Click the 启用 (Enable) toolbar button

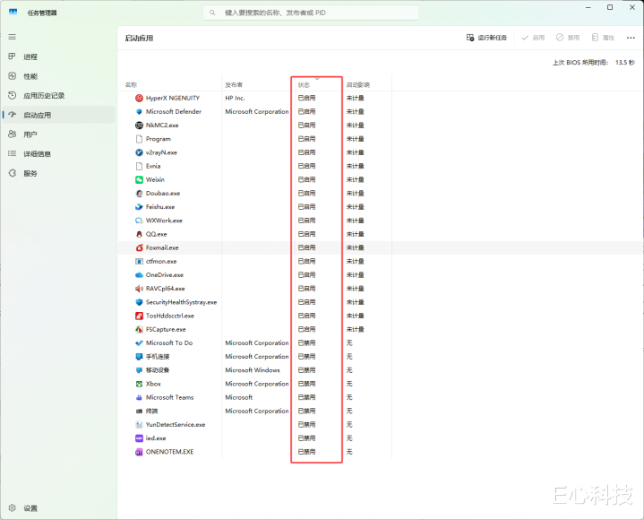pyautogui.click(x=533, y=38)
